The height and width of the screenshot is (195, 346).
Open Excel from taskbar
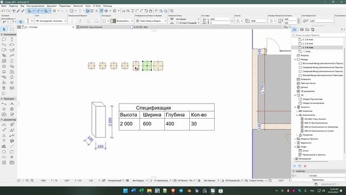point(142,191)
